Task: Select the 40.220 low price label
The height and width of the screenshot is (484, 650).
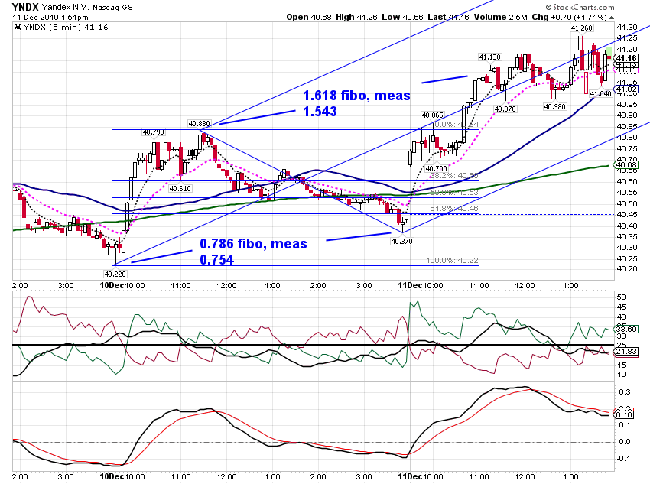Action: pyautogui.click(x=115, y=274)
